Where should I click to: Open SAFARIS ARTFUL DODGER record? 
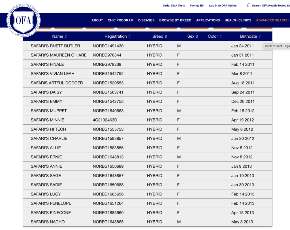coord(57,83)
